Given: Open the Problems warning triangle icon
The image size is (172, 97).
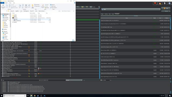Looking at the screenshot, I should (160, 4).
